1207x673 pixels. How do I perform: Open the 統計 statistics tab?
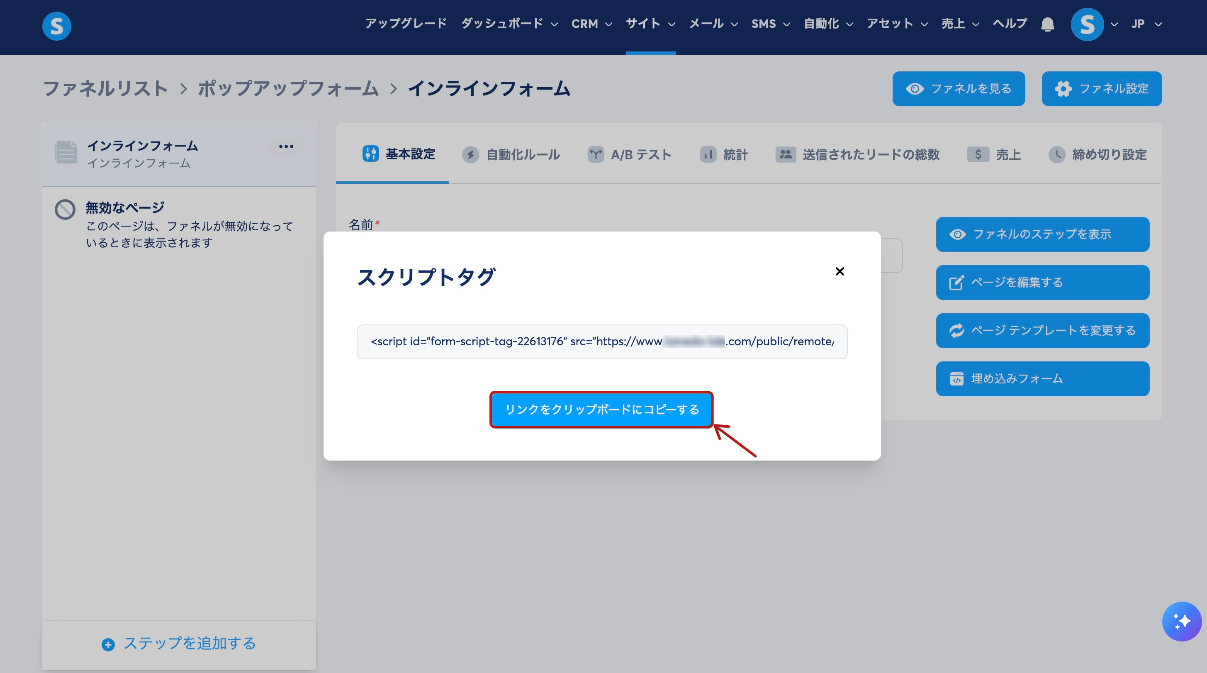click(724, 154)
